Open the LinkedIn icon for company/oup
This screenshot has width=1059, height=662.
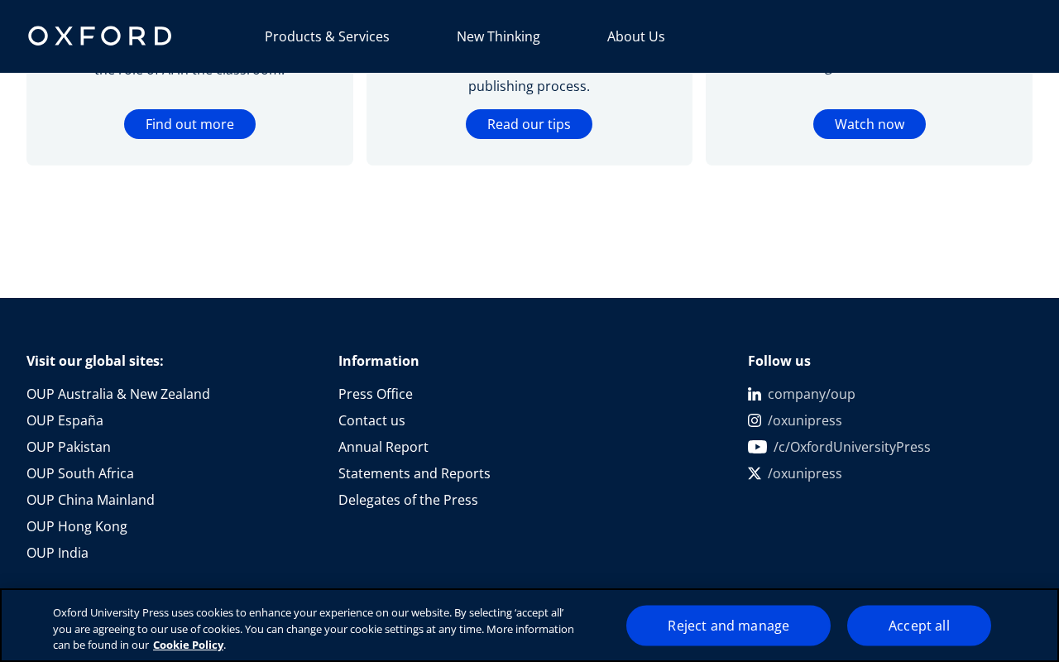pos(755,394)
